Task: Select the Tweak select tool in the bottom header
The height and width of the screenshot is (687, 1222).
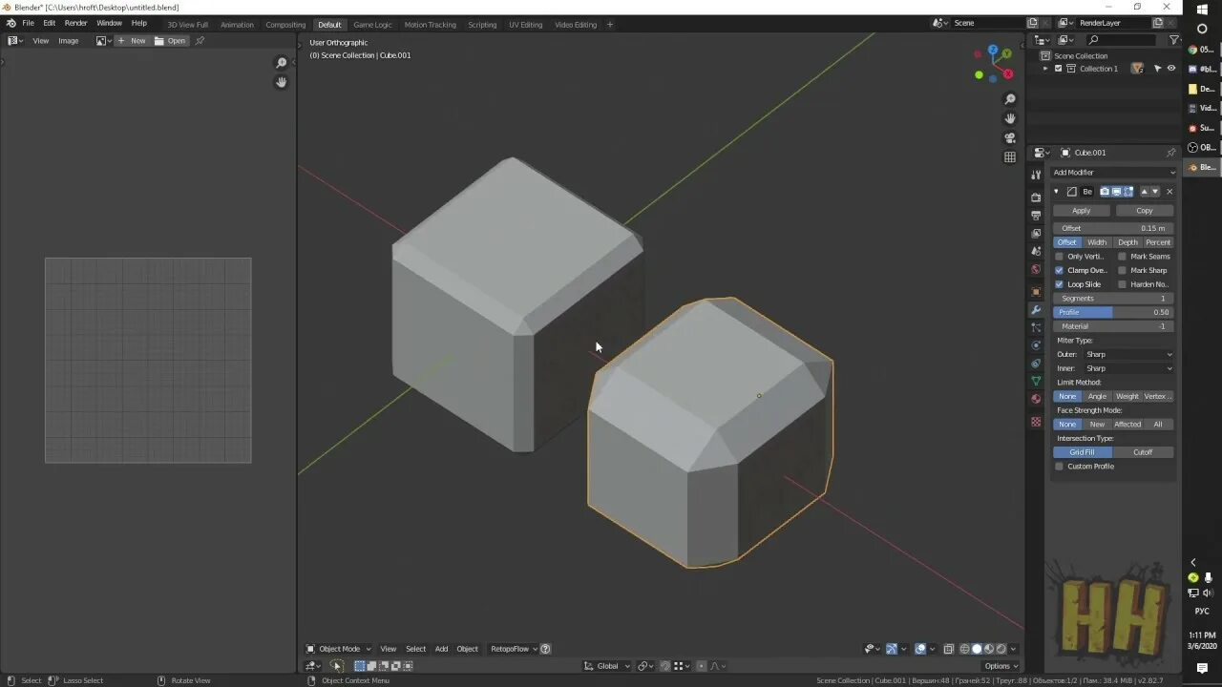Action: click(x=336, y=666)
